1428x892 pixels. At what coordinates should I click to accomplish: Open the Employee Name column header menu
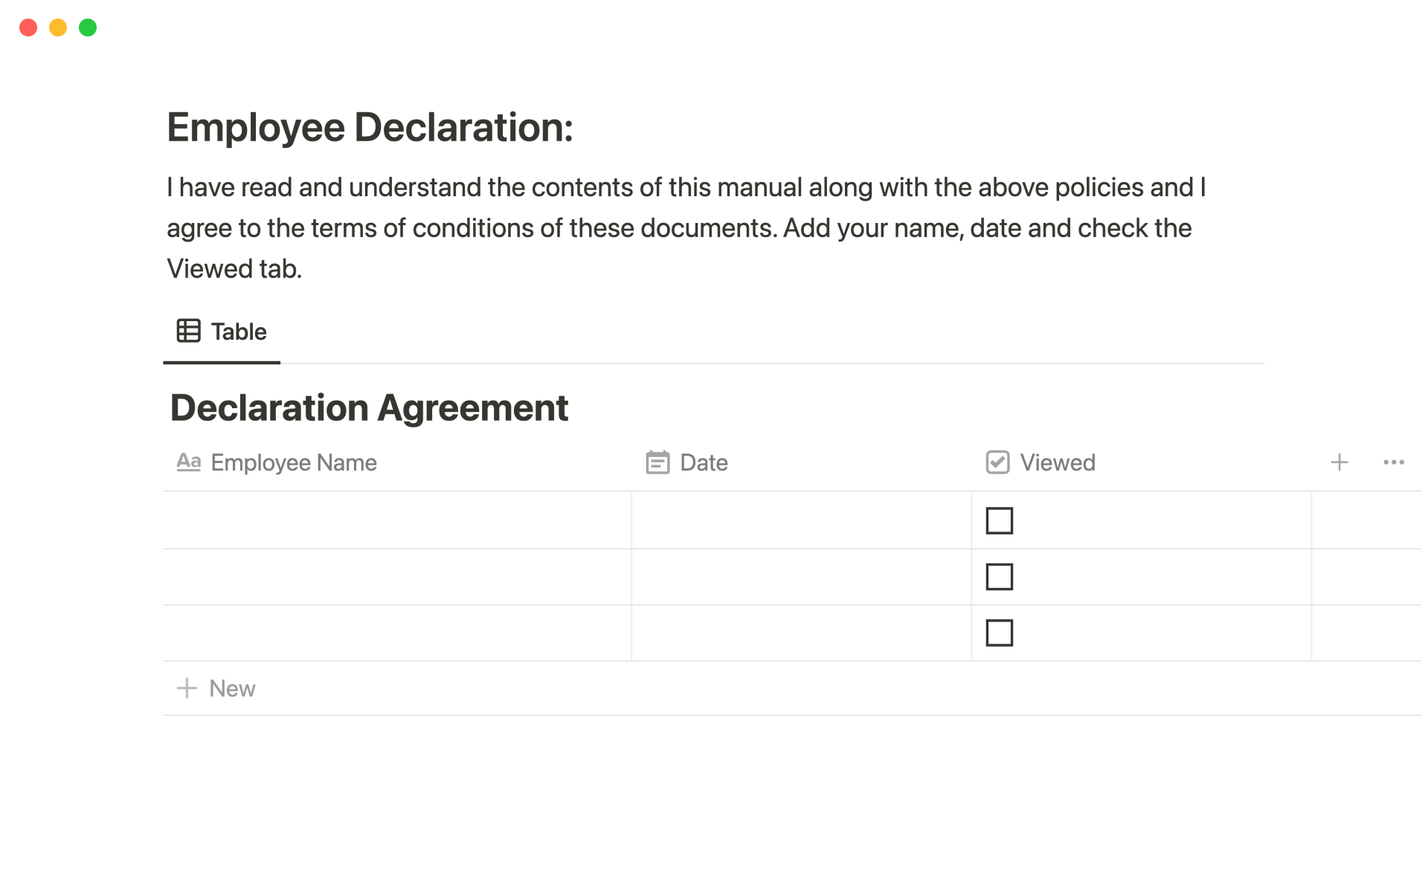[294, 462]
